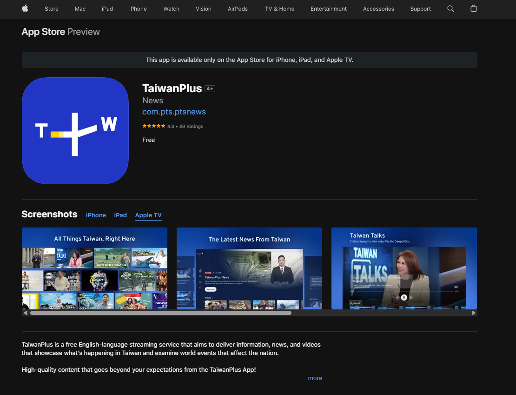The width and height of the screenshot is (516, 395).
Task: Click the App Store Preview heading link
Action: pos(42,32)
